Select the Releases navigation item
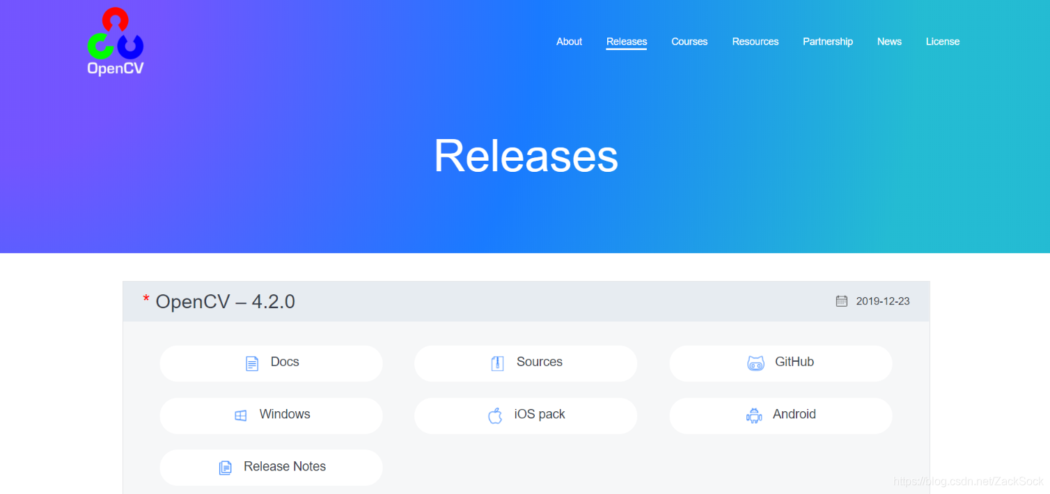The image size is (1050, 494). [627, 42]
